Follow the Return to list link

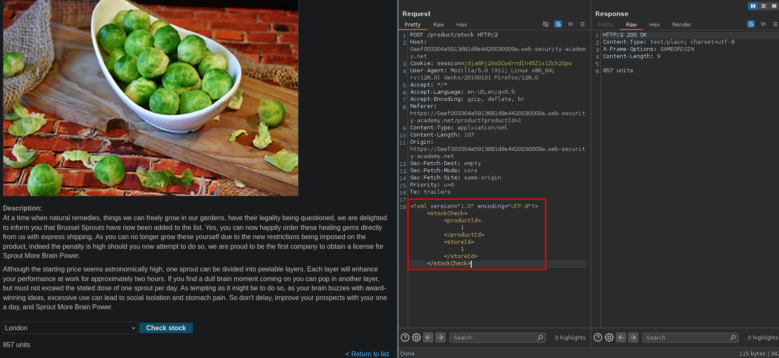[x=367, y=354]
